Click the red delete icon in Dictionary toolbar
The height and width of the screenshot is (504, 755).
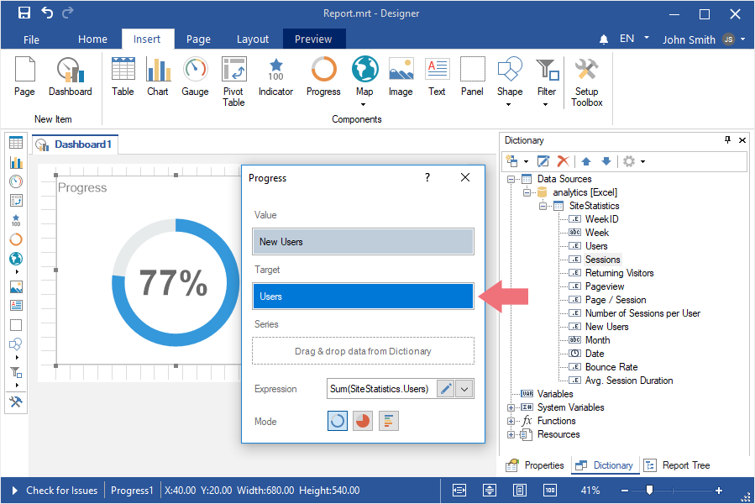tap(563, 161)
